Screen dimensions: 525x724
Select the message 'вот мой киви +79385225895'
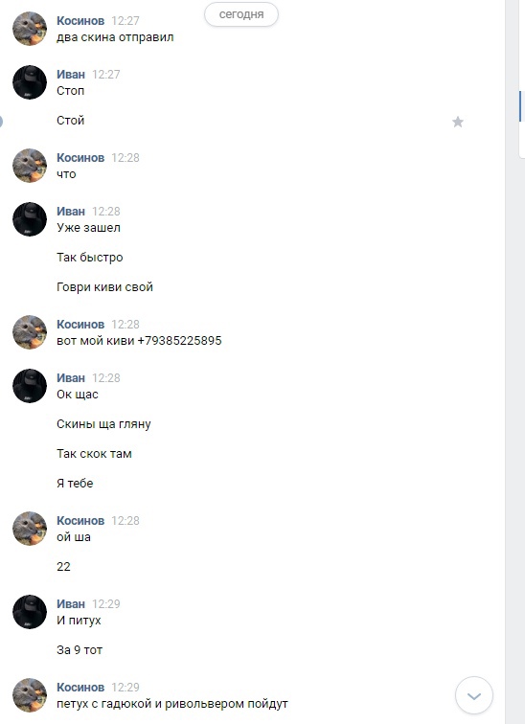click(x=139, y=341)
